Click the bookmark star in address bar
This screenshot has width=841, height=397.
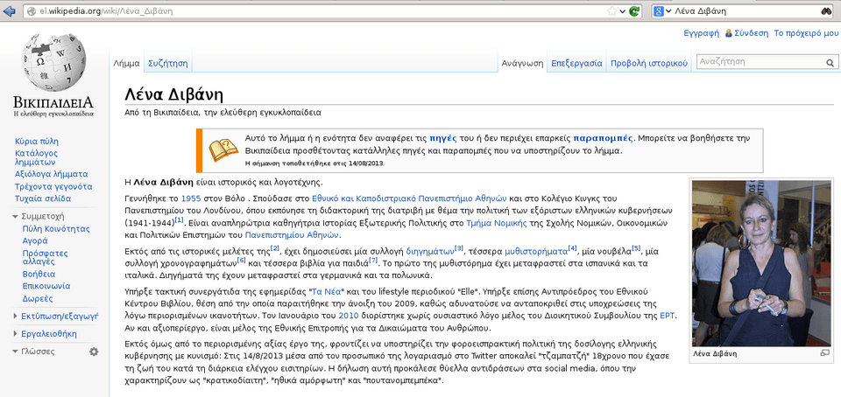pos(611,11)
